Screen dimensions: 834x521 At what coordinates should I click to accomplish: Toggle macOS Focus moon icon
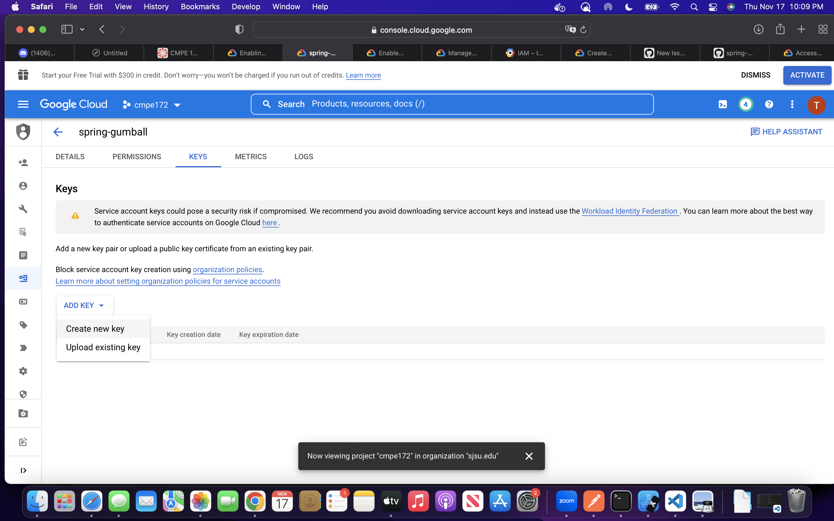point(629,7)
